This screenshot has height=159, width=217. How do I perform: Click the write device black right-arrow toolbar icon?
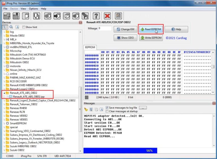point(57,16)
